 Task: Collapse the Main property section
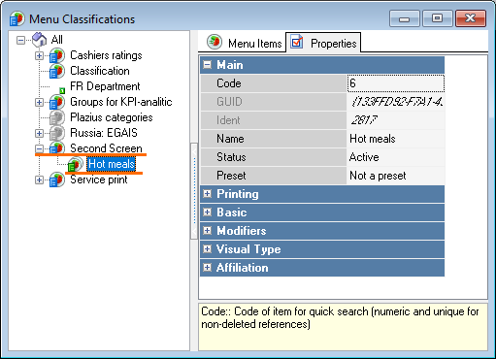tap(207, 65)
